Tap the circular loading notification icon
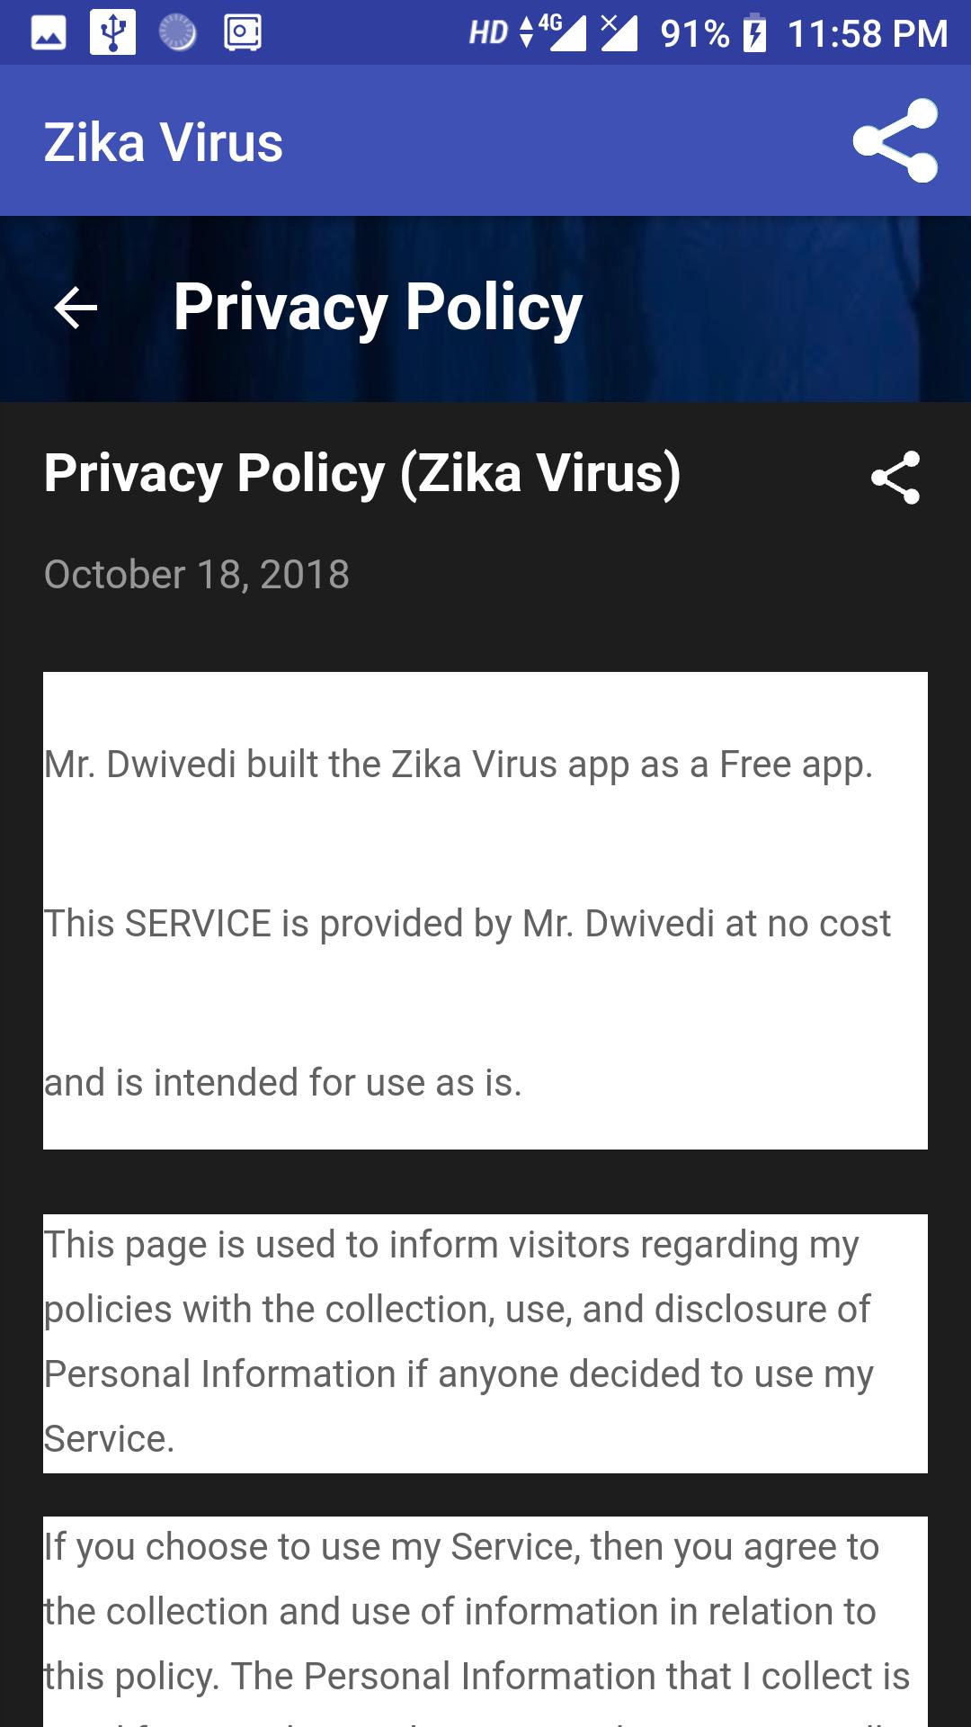The width and height of the screenshot is (971, 1727). click(x=177, y=32)
